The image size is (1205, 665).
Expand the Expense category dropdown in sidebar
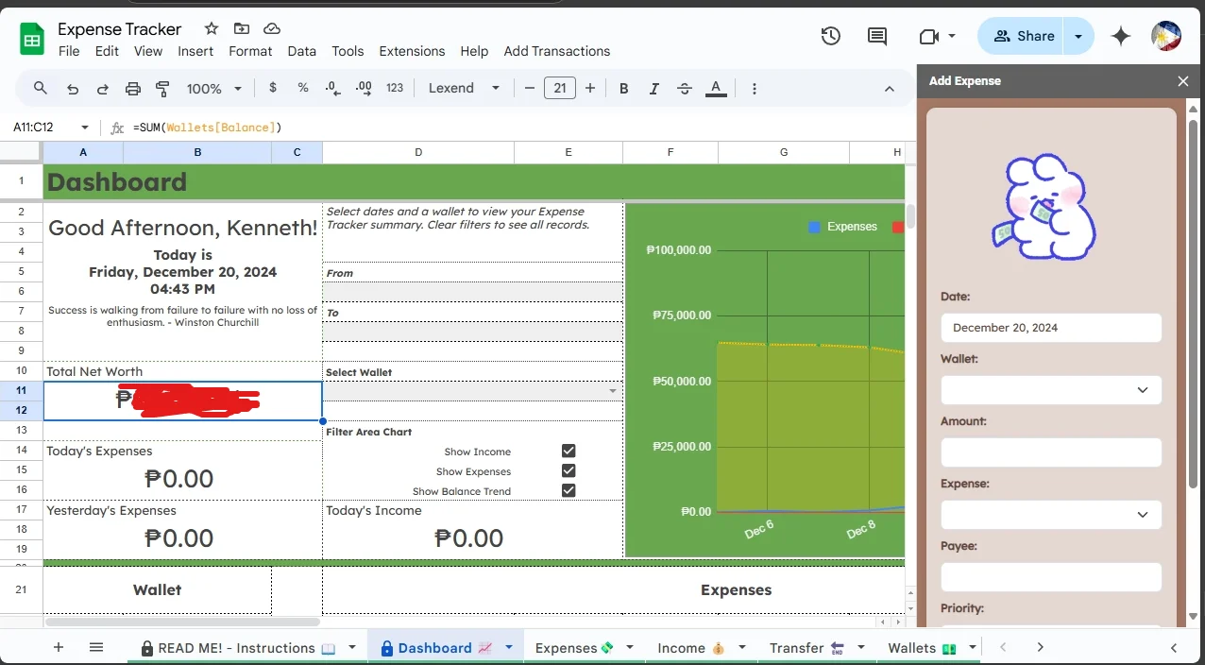[1051, 515]
